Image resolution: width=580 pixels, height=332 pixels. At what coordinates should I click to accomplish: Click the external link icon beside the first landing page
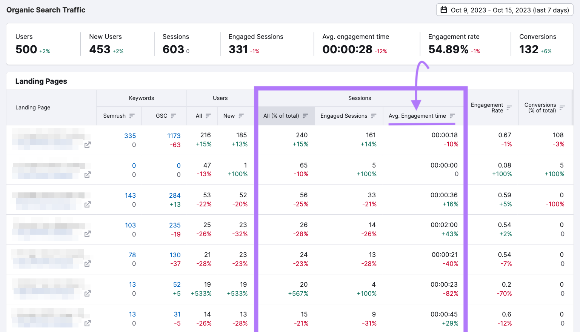point(87,144)
